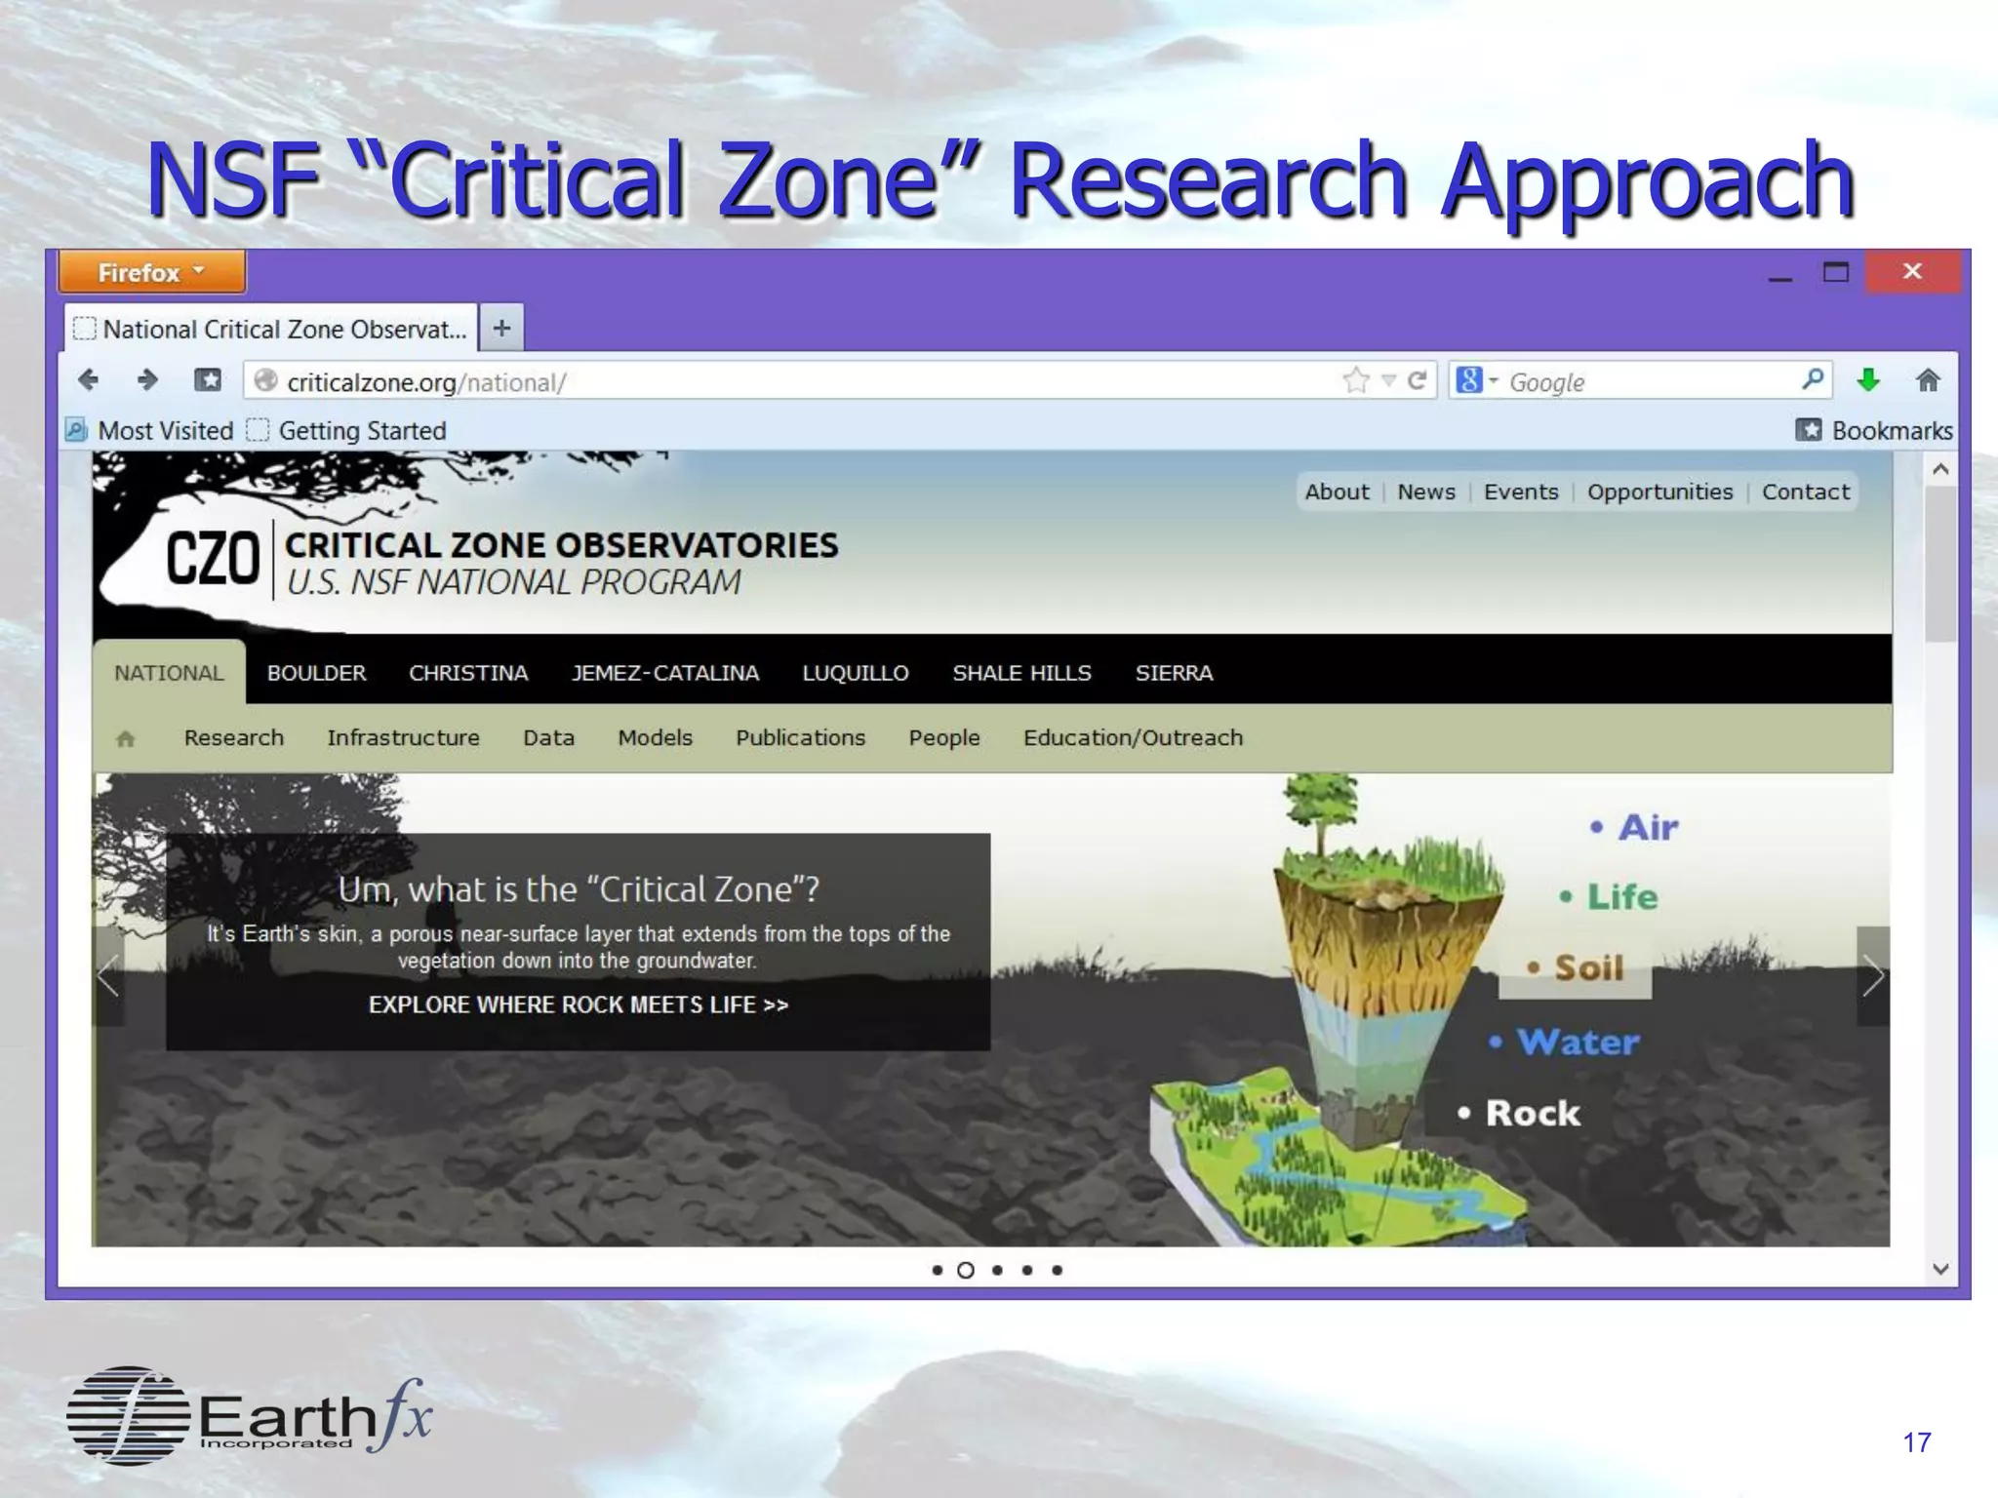Select the active second carousel dot
The height and width of the screenshot is (1498, 1998).
[x=966, y=1270]
